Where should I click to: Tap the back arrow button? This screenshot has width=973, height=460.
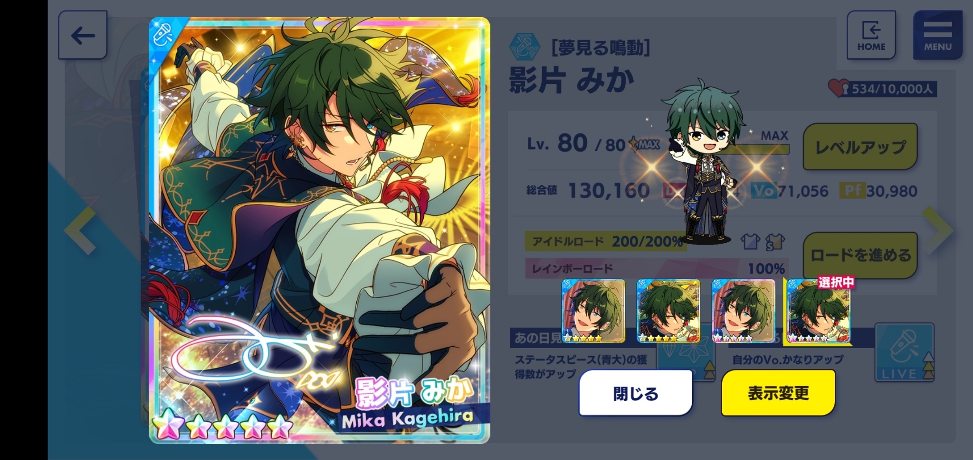coord(83,35)
